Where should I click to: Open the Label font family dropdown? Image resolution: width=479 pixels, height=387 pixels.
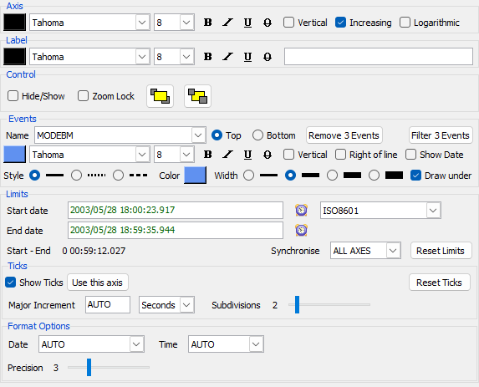[142, 57]
